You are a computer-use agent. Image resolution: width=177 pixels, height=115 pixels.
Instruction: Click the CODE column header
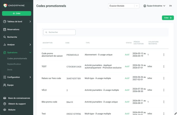click(x=67, y=43)
